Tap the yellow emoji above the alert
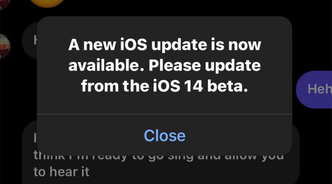The image size is (332, 184). coord(47,3)
